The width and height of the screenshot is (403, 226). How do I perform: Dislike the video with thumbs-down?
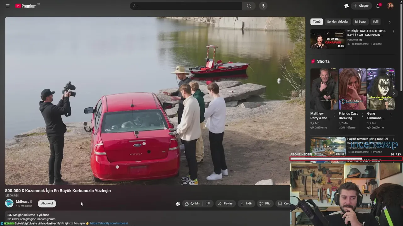click(208, 203)
